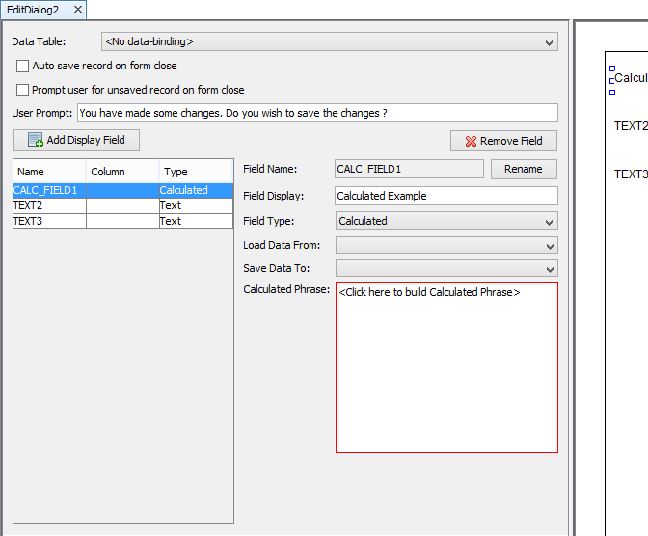Screen dimensions: 648x536
Task: Click to build the Calculated Phrase
Action: 430,293
